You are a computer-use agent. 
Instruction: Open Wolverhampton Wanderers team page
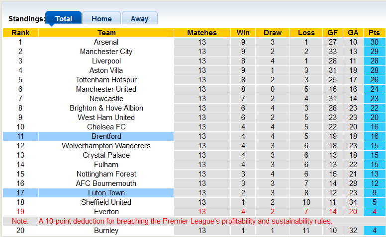pyautogui.click(x=106, y=146)
